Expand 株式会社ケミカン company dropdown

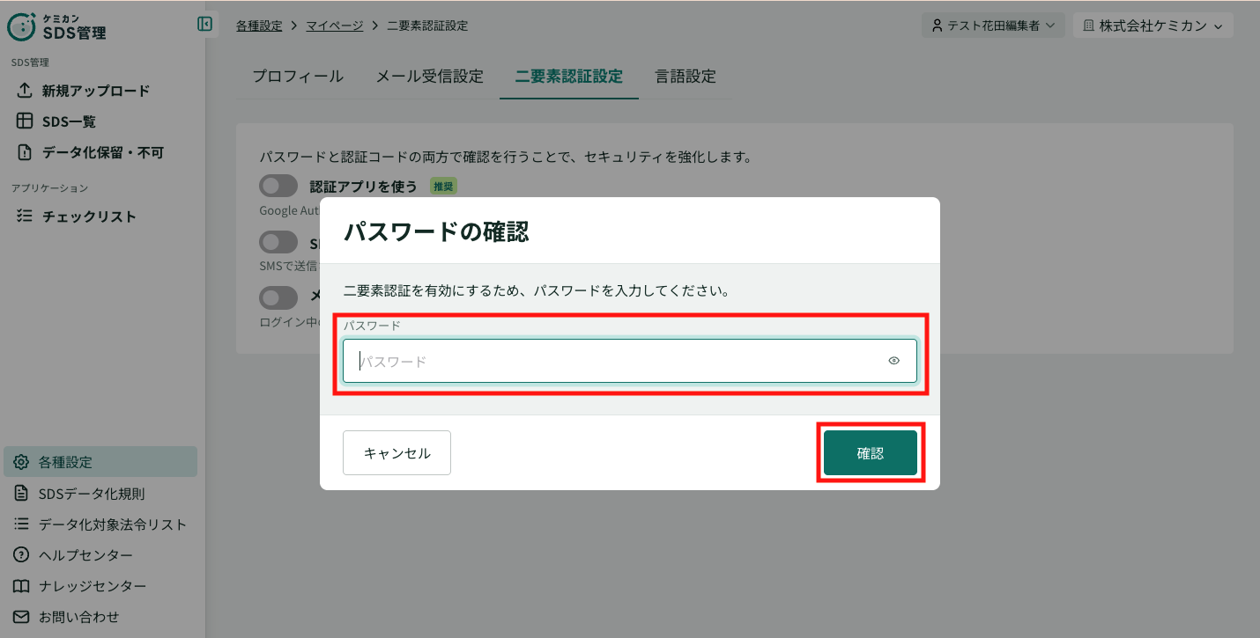pos(1153,26)
